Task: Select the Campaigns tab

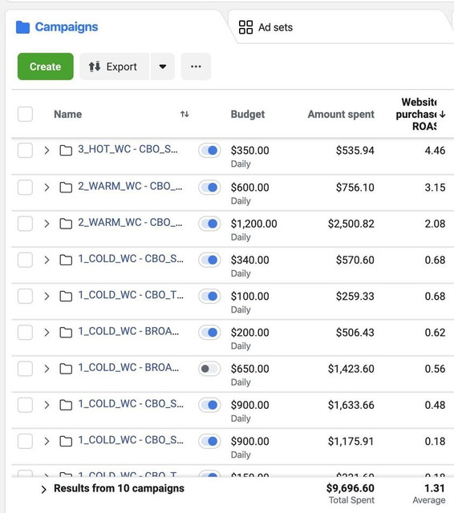Action: (x=57, y=27)
